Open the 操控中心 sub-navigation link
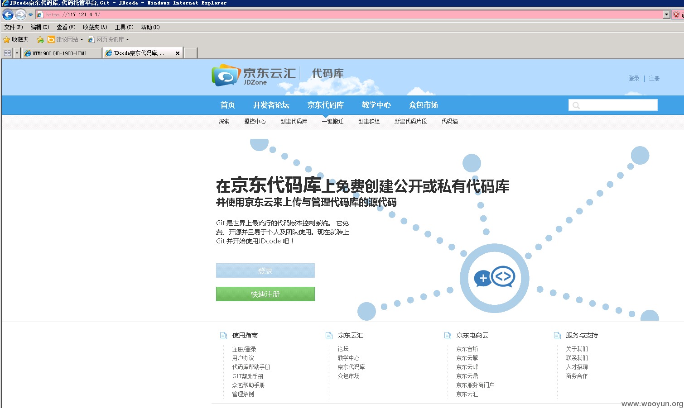Image resolution: width=684 pixels, height=408 pixels. (x=255, y=121)
